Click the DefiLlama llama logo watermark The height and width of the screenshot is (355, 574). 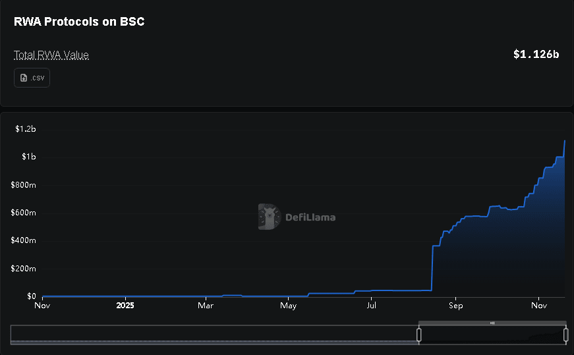tap(269, 217)
